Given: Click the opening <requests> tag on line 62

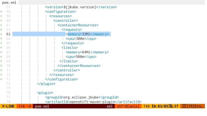Looking at the screenshot, I should [x=72, y=30].
